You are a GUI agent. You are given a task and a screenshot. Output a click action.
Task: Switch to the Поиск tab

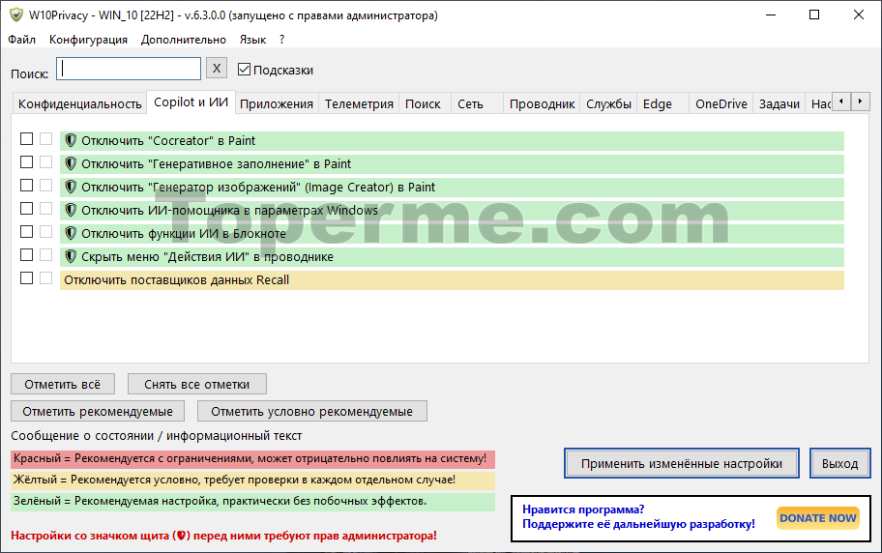pos(423,104)
